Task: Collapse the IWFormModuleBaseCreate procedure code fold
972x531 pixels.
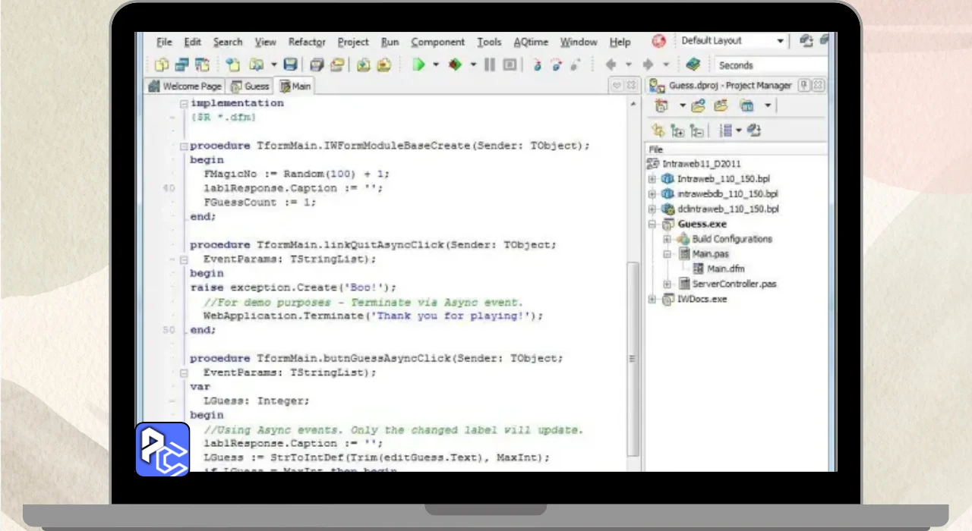Action: point(183,146)
